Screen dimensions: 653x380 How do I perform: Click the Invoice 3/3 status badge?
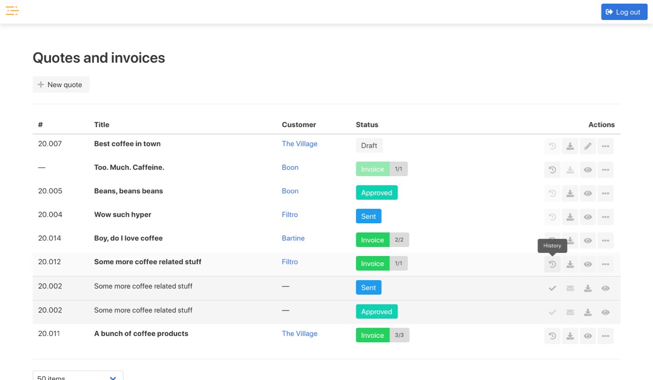(382, 335)
